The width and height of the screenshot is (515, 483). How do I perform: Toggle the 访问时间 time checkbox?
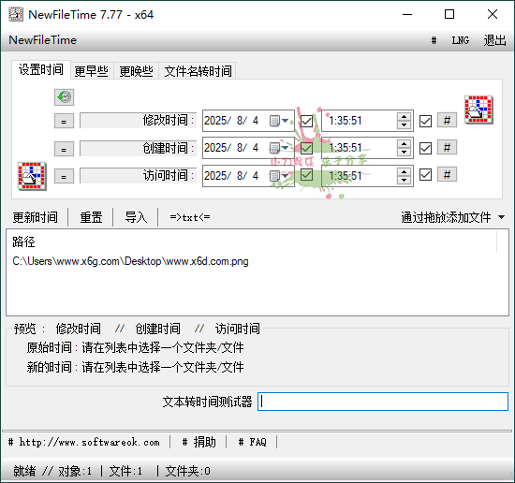(425, 175)
